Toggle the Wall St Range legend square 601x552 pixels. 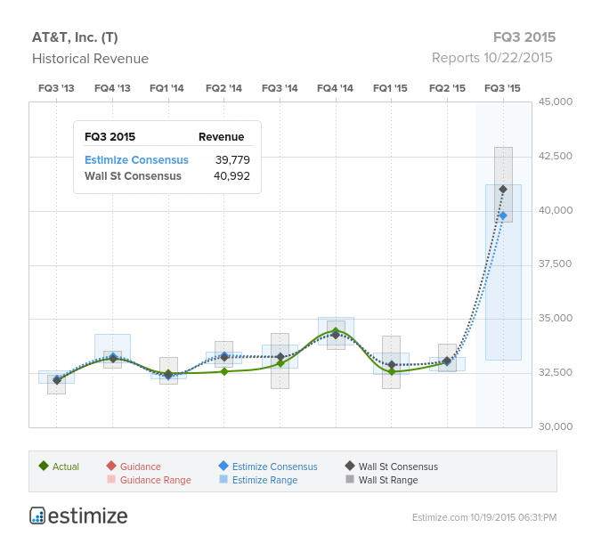(350, 479)
